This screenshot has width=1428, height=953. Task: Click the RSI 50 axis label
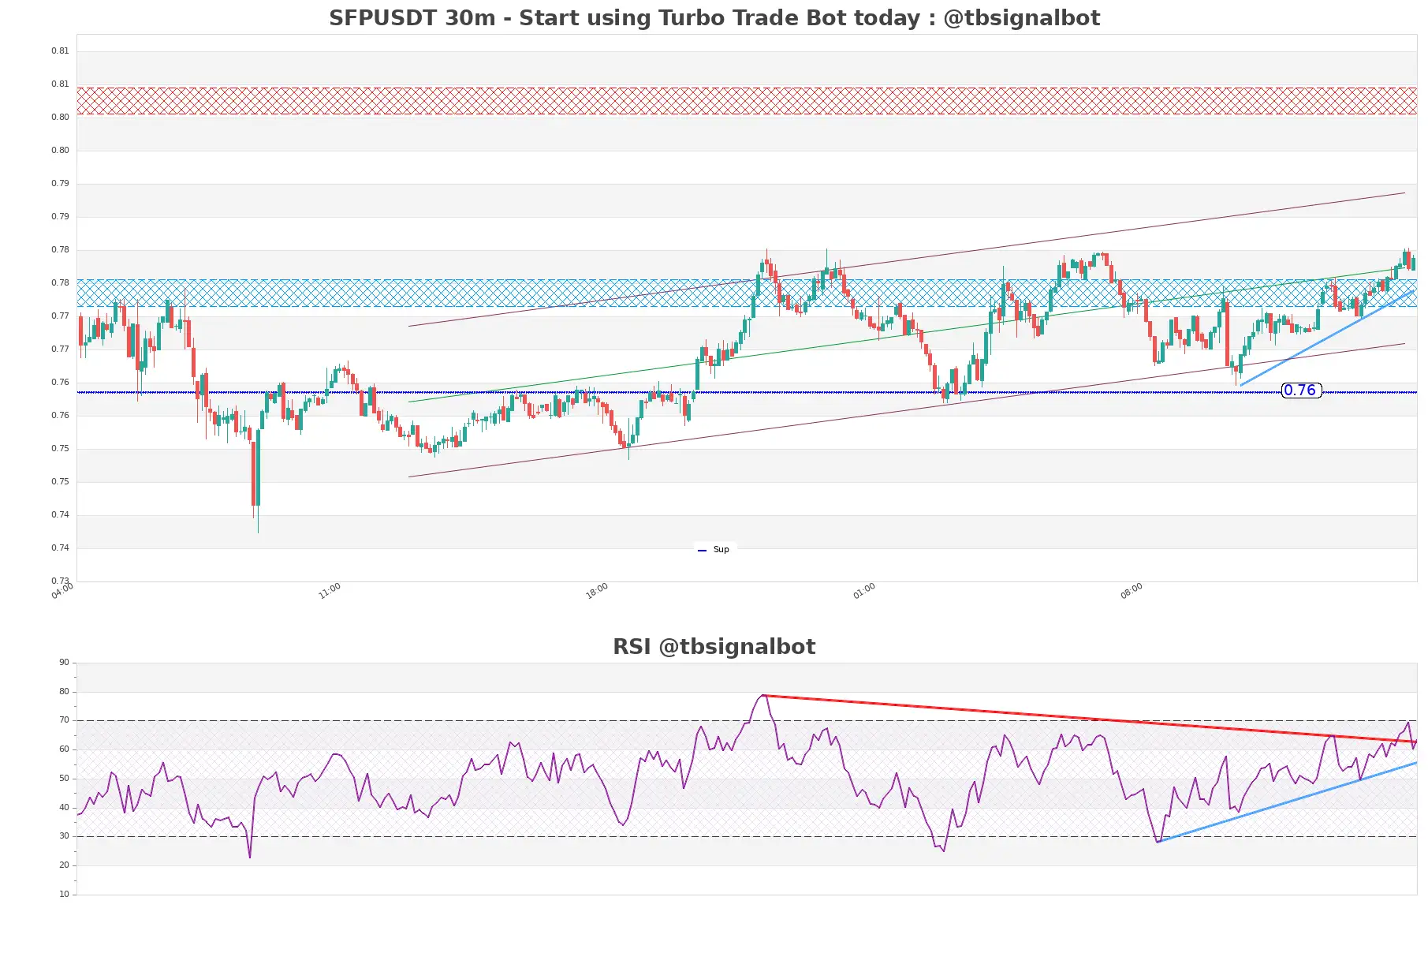64,778
